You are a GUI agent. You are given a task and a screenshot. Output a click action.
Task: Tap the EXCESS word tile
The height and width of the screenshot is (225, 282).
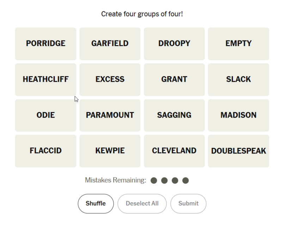click(110, 80)
